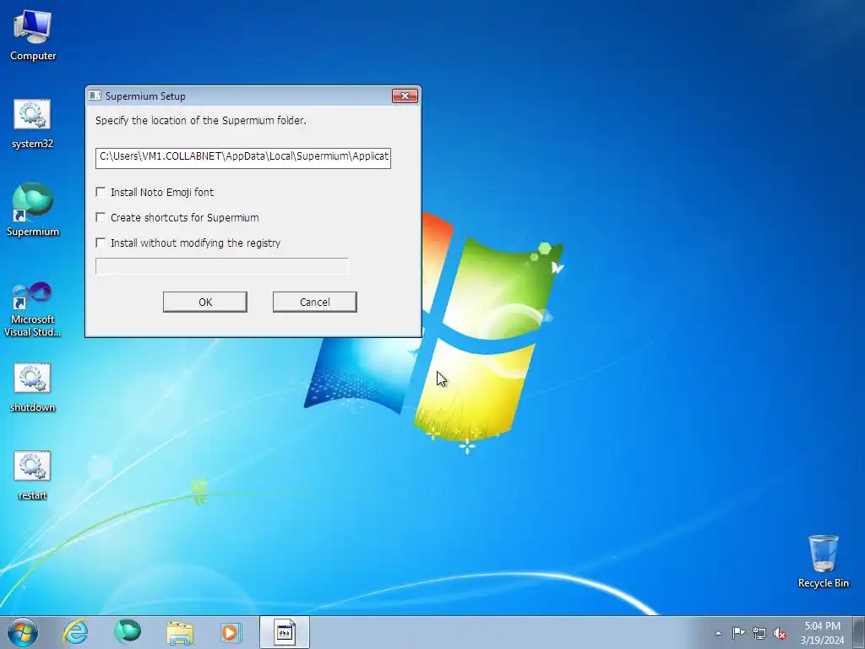
Task: Click the Supermium Setup taskbar item
Action: click(285, 632)
